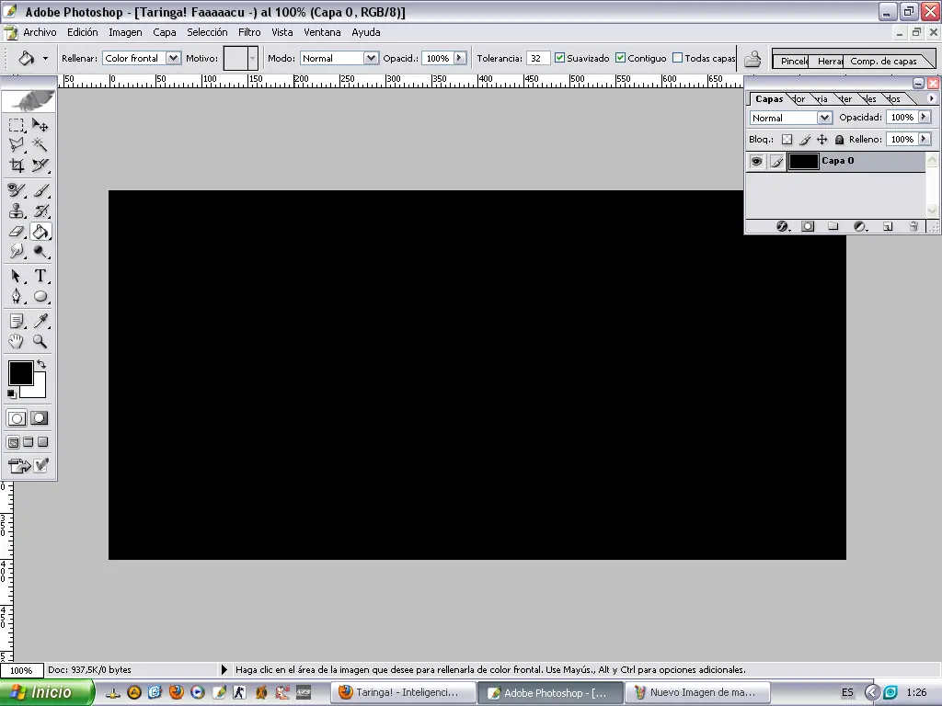This screenshot has height=706, width=942.
Task: Reset to default foreground and background colors
Action: pos(11,393)
